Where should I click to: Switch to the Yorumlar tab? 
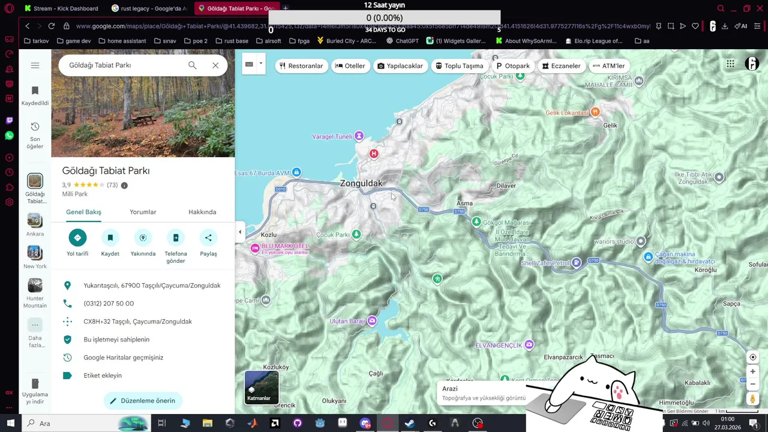tap(143, 212)
